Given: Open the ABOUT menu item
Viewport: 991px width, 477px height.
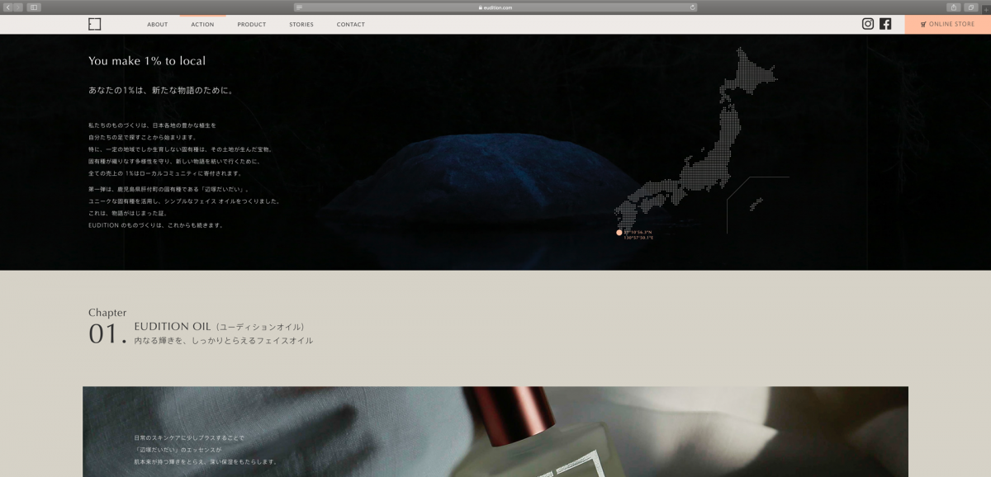Looking at the screenshot, I should click(x=157, y=25).
